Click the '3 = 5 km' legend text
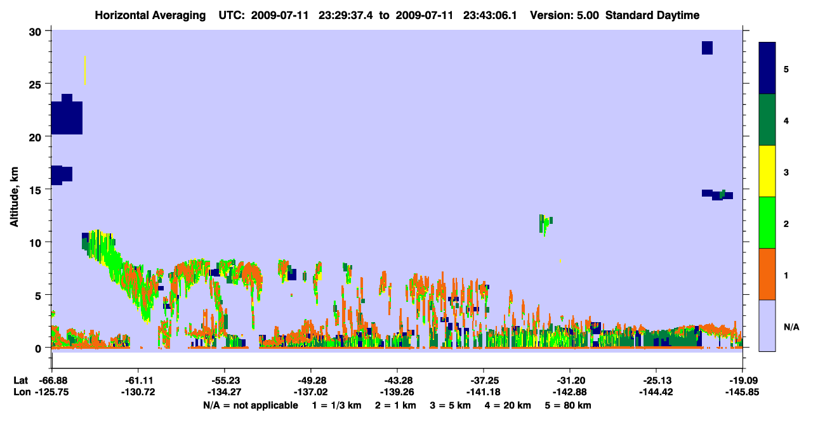 coord(451,405)
